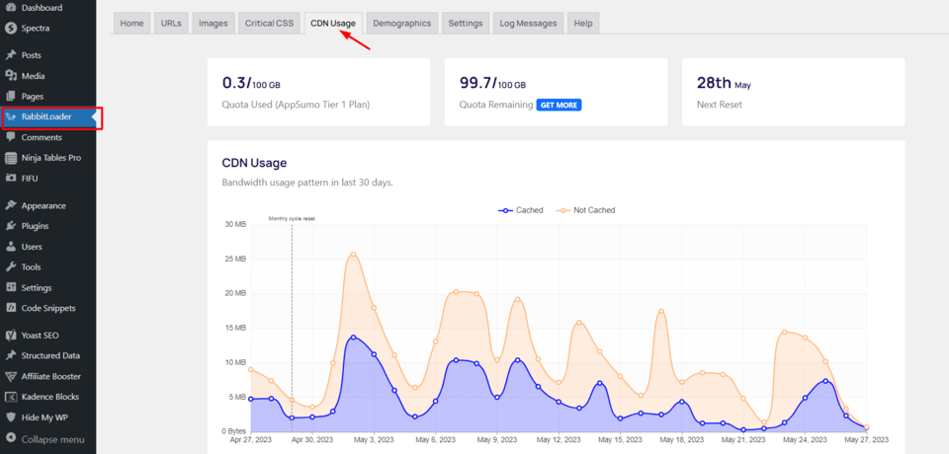Click the Users icon in sidebar
The width and height of the screenshot is (949, 454).
(10, 247)
